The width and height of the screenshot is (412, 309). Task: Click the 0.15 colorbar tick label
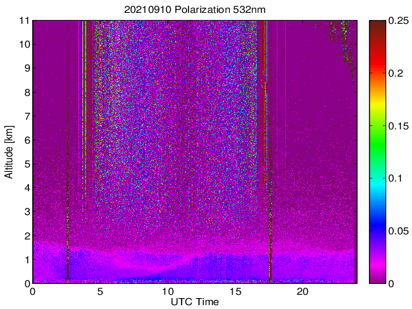pos(398,126)
